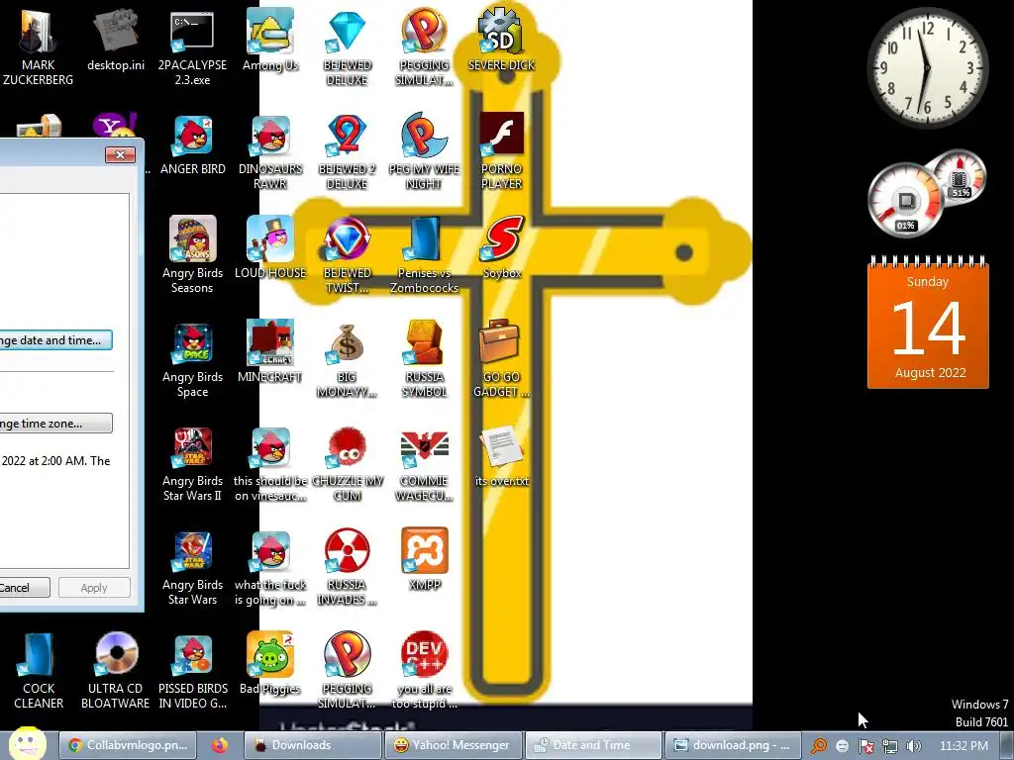Click the XMPP orange icon
1014x760 pixels.
pyautogui.click(x=424, y=560)
